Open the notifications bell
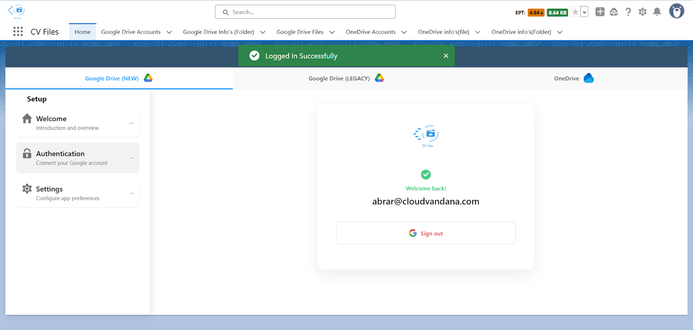Screen dimensions: 693x330 657,12
